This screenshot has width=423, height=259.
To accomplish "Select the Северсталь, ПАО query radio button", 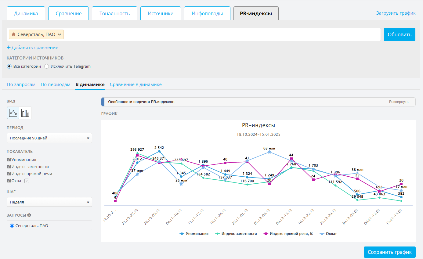I will point(12,226).
